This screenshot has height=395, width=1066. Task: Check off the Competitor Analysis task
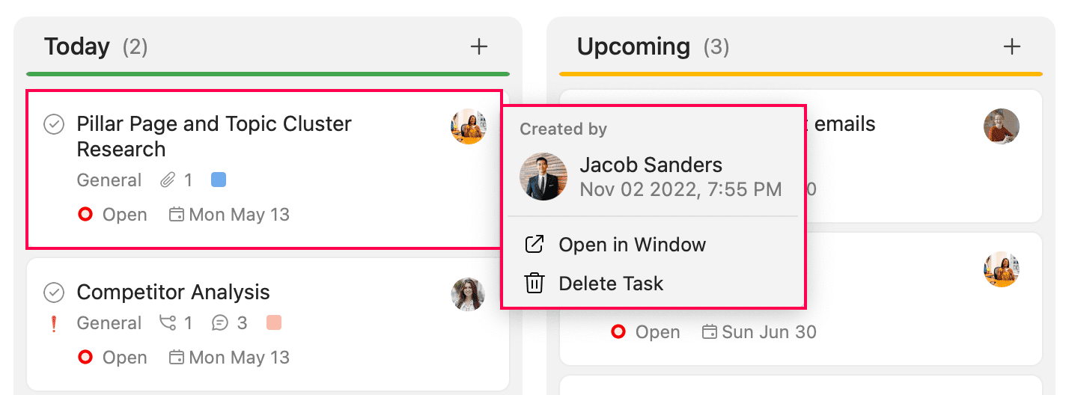[54, 292]
